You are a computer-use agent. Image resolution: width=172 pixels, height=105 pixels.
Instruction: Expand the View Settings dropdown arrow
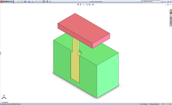94,5
